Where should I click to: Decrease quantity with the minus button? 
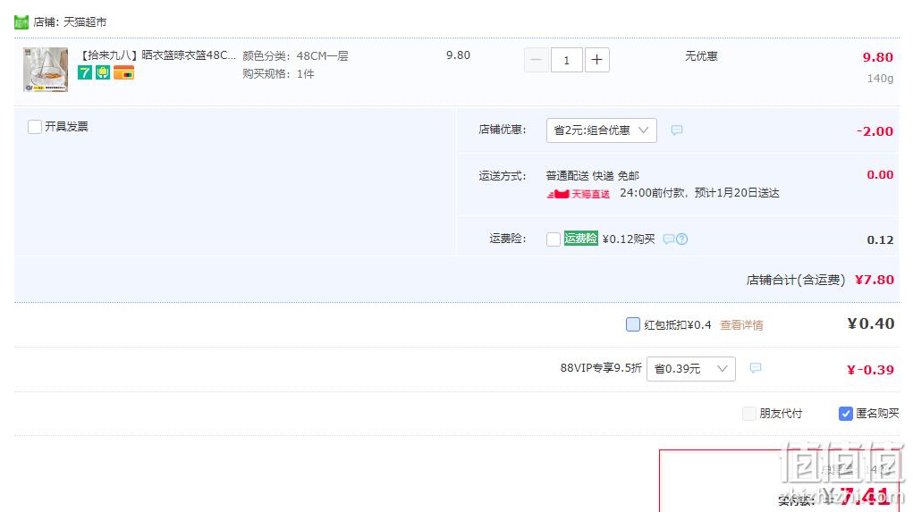click(537, 60)
